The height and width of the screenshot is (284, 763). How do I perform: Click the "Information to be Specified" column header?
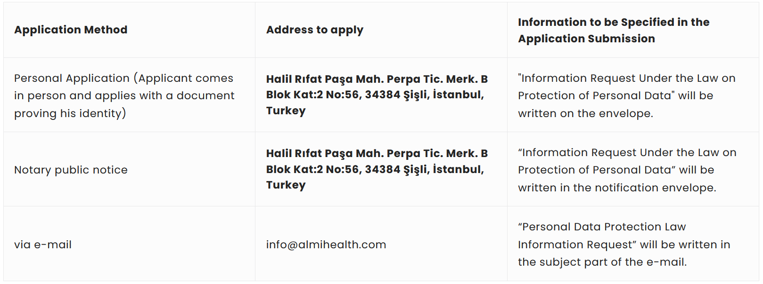point(613,22)
